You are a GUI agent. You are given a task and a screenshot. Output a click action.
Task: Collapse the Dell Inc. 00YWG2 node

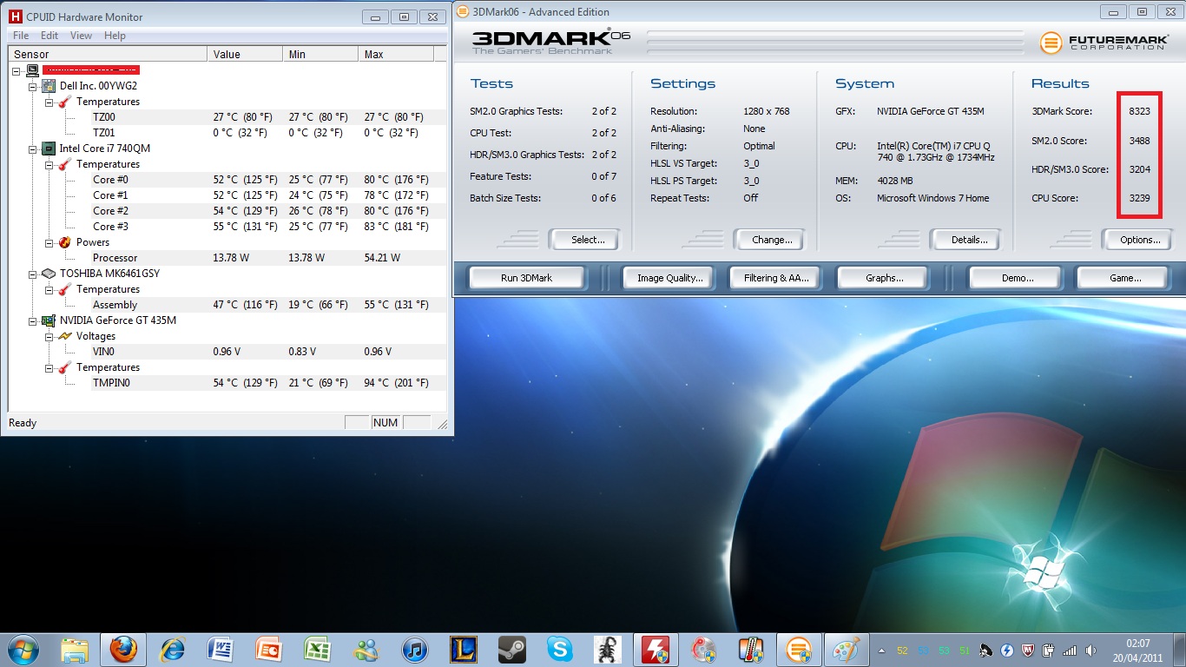pyautogui.click(x=33, y=86)
